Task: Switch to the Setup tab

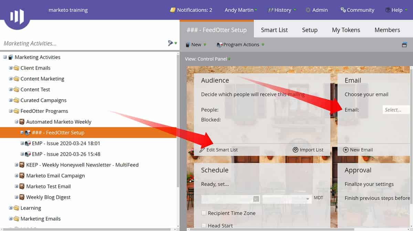Action: (310, 30)
